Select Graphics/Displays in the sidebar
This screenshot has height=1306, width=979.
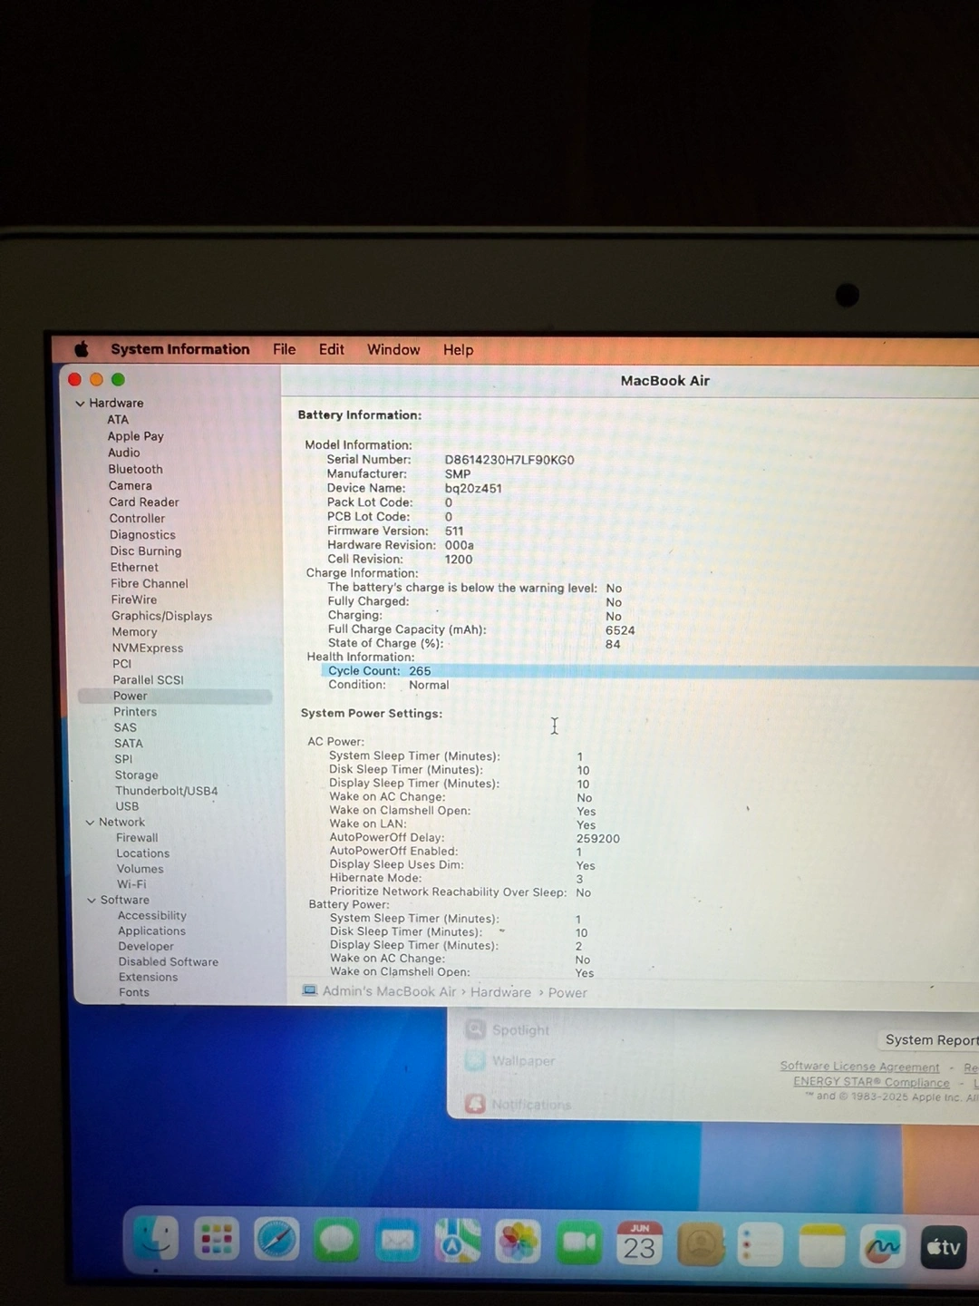(162, 617)
